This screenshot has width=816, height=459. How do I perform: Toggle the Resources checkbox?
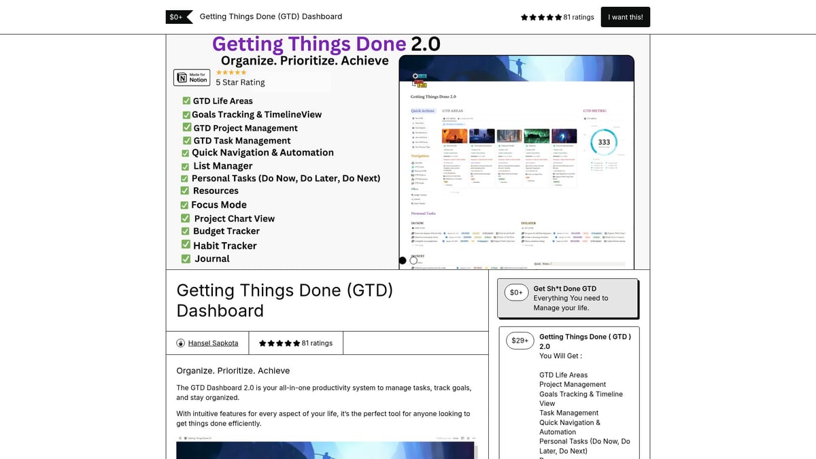pyautogui.click(x=184, y=190)
